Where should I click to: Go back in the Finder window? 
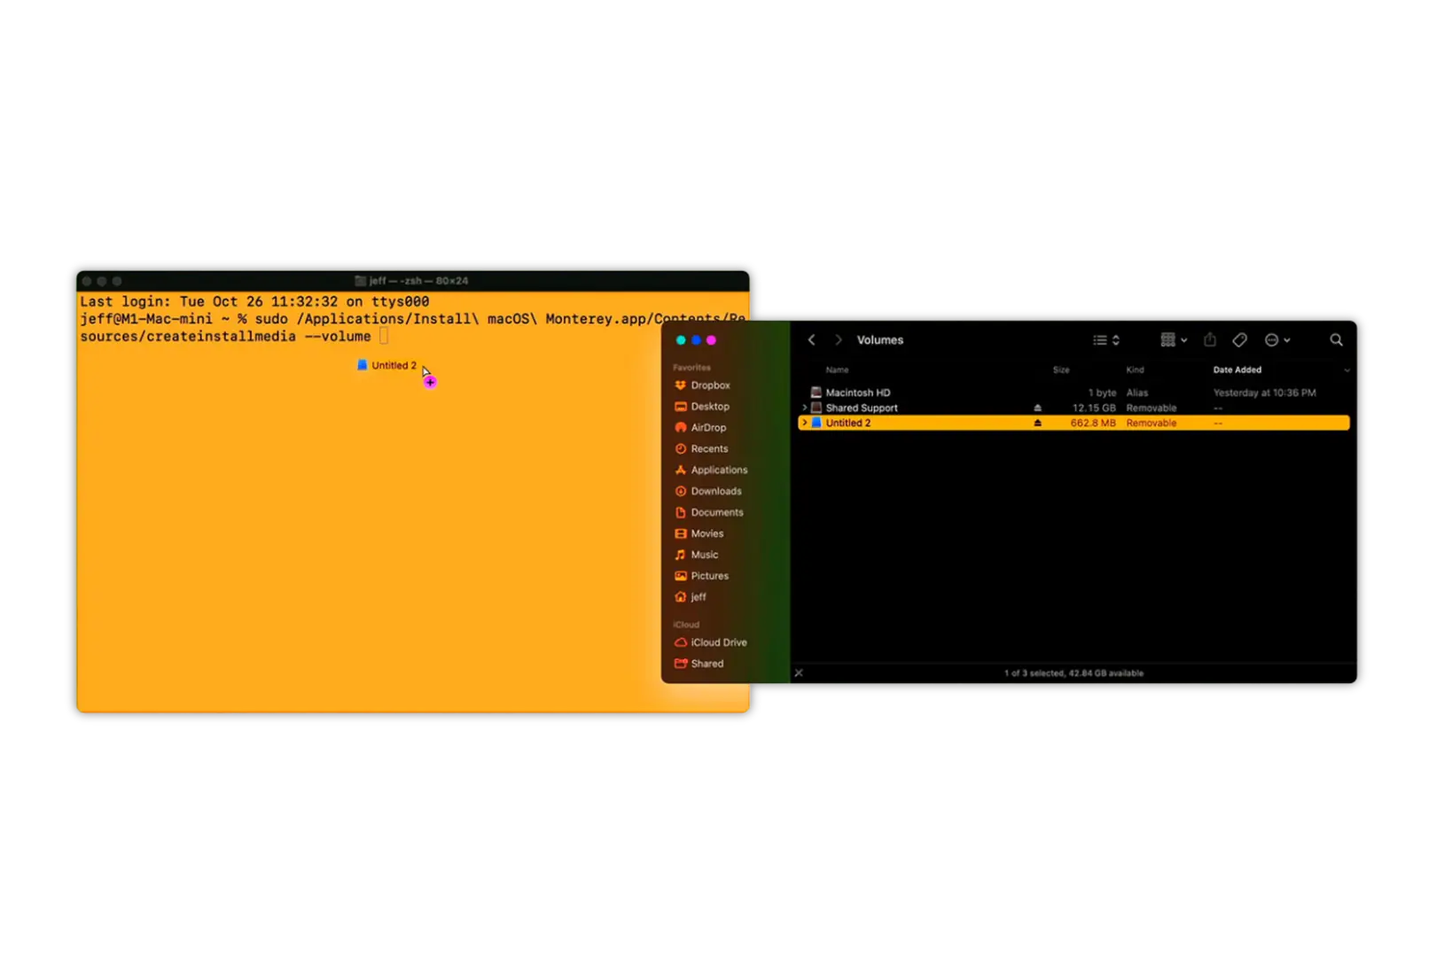tap(811, 340)
